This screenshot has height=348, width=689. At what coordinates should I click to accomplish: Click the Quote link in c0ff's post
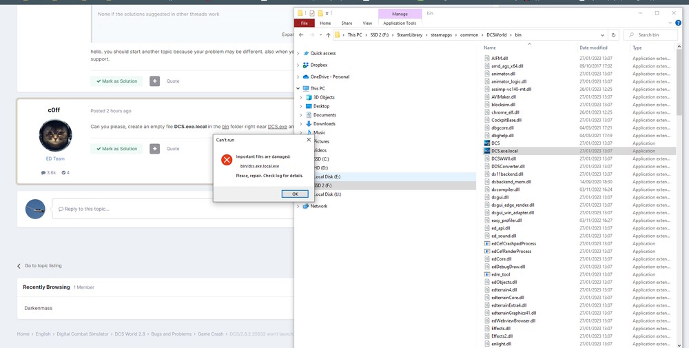click(173, 149)
